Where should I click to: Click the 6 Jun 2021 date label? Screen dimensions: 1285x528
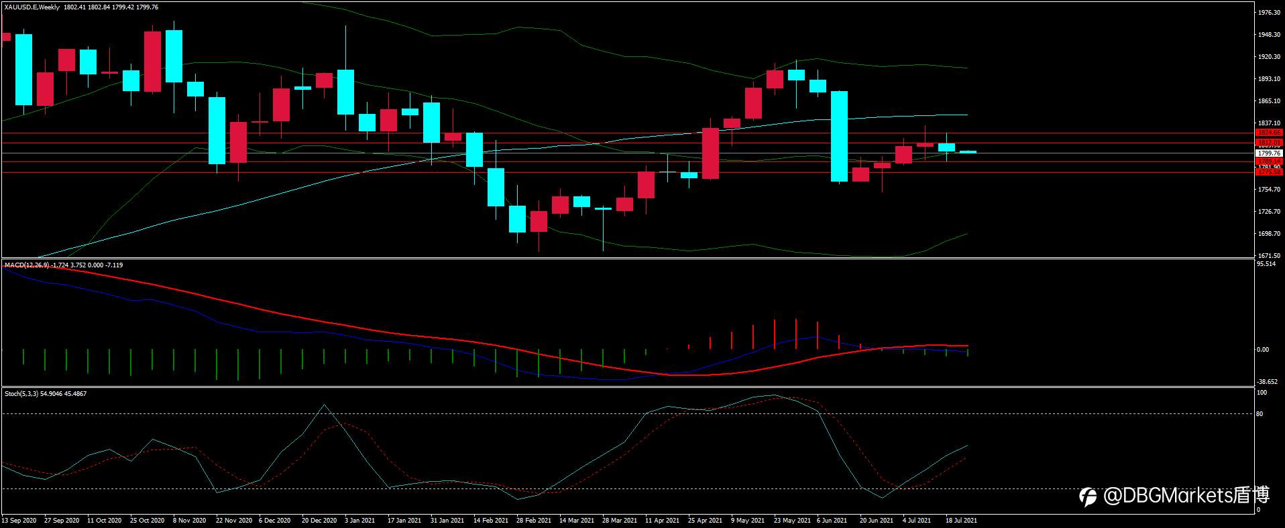[832, 521]
